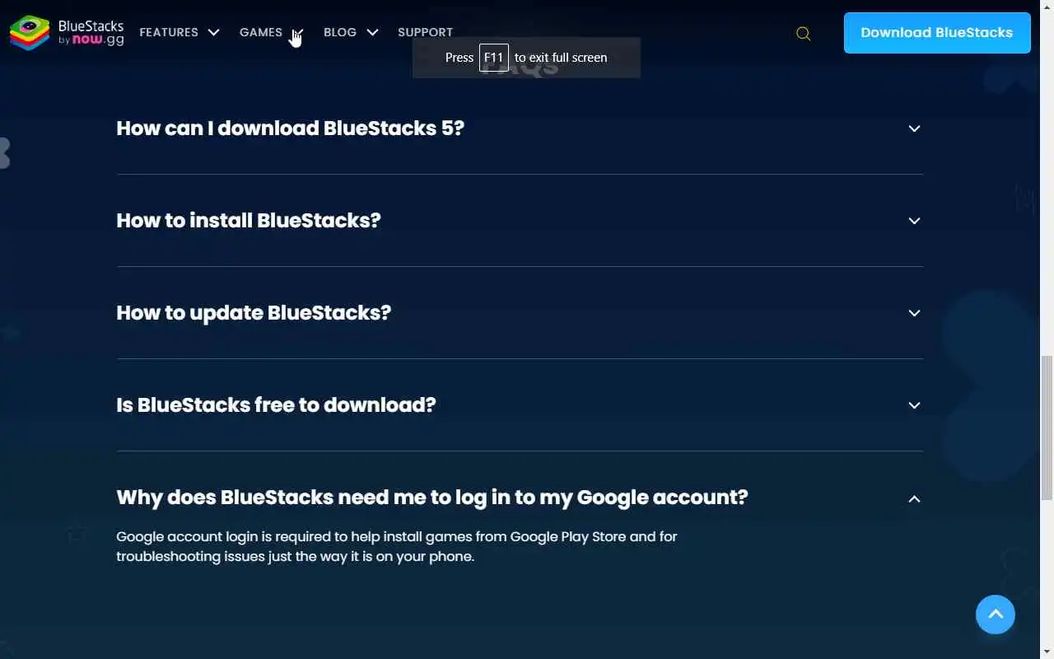Click the BlueStacks by now.gg logo
The width and height of the screenshot is (1054, 659).
67,32
